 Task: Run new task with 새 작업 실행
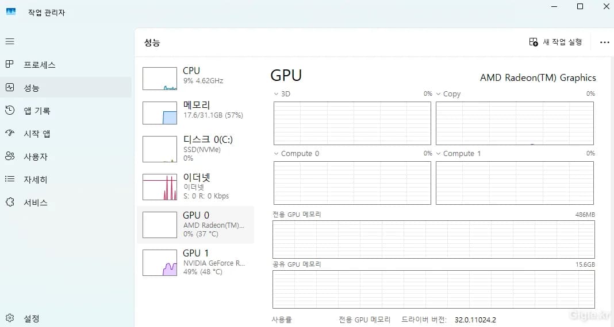pyautogui.click(x=556, y=42)
